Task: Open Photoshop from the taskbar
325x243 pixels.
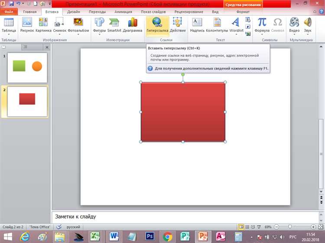Action: 149,237
